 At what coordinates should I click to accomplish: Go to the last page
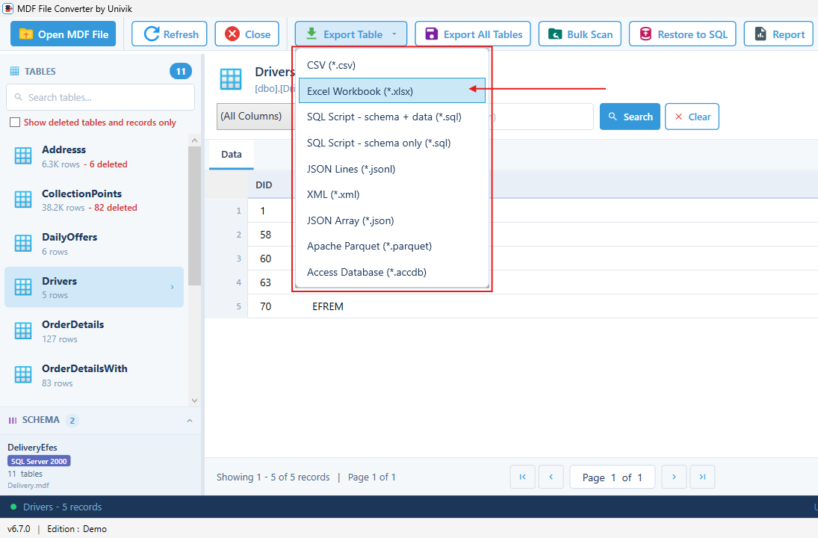[x=703, y=477]
